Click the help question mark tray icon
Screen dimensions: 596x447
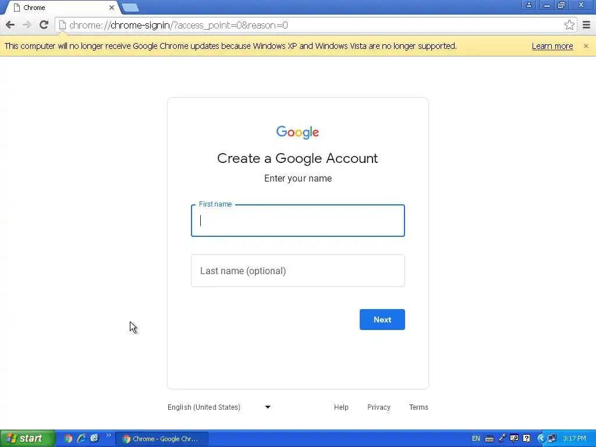(526, 439)
